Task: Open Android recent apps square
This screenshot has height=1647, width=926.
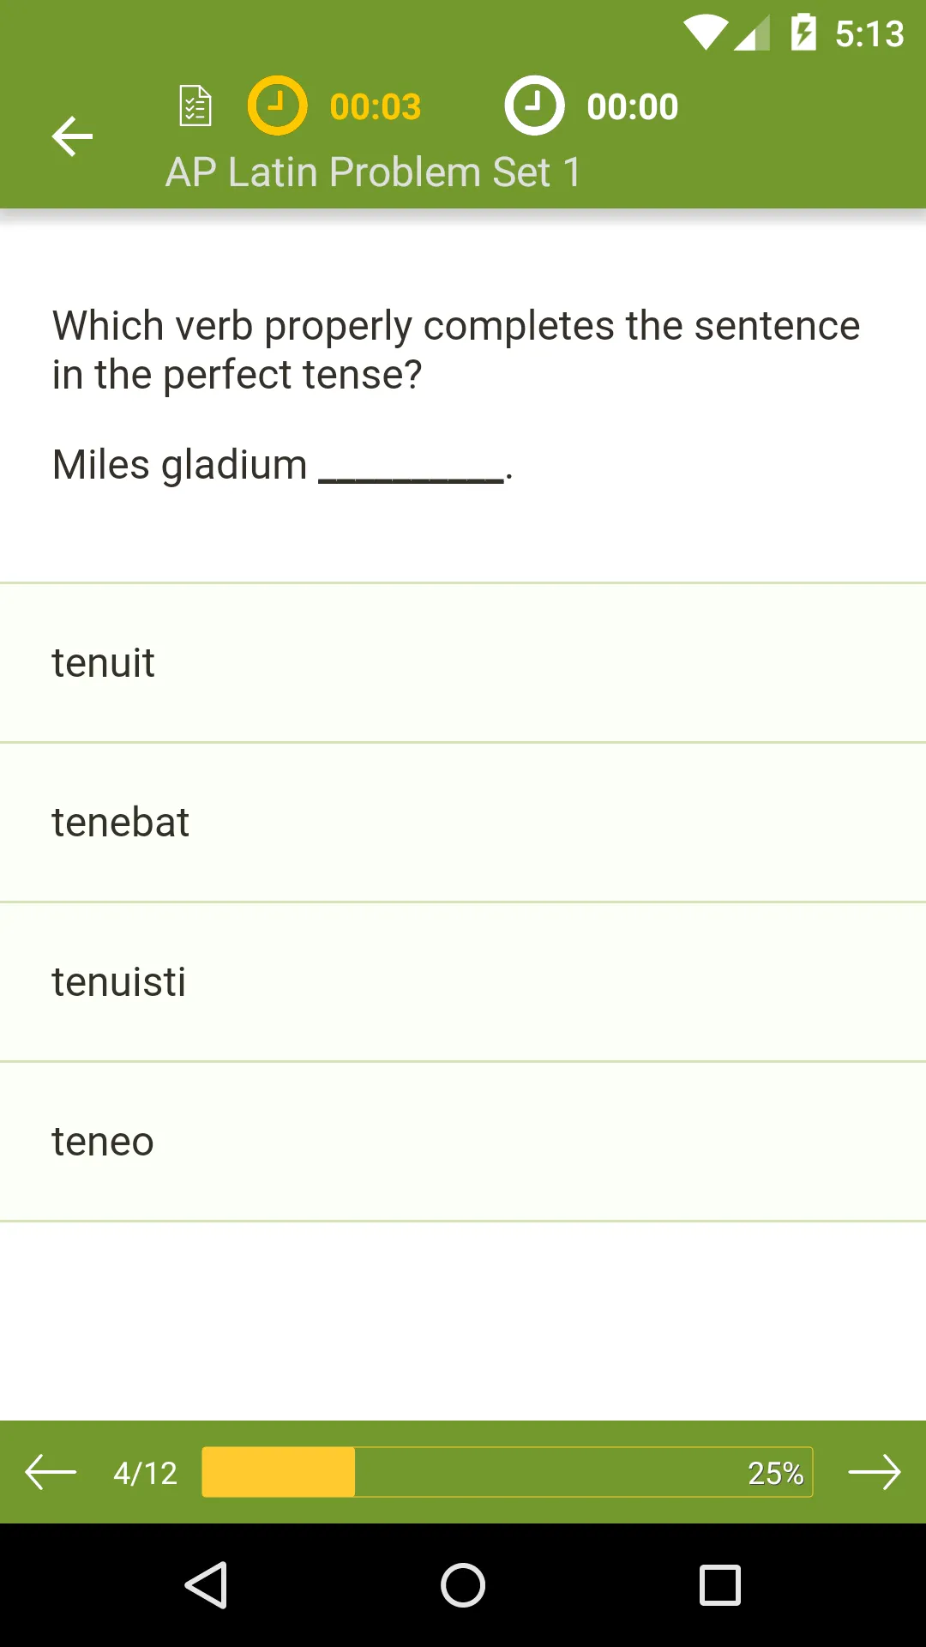Action: 720,1584
